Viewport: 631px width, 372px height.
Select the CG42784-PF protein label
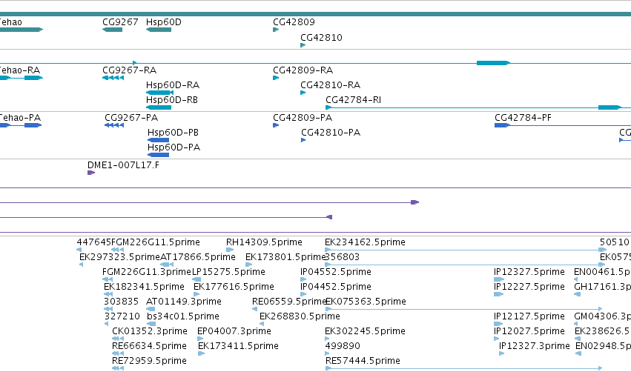pyautogui.click(x=523, y=117)
